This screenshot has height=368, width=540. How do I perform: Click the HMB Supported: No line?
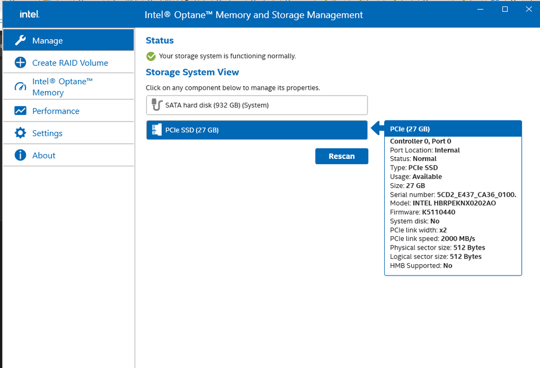click(421, 265)
